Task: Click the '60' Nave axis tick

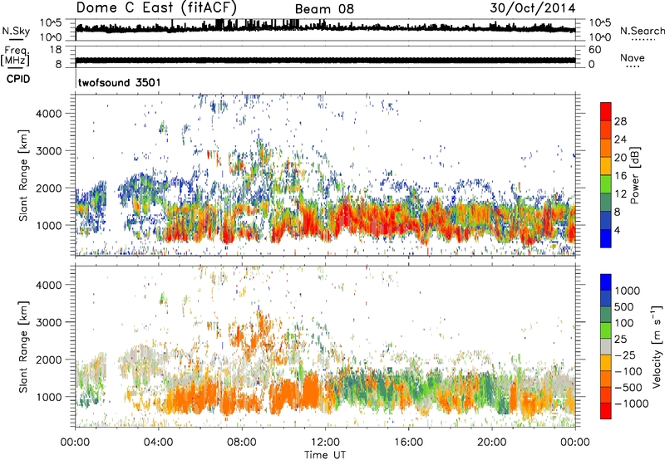Action: coord(594,50)
